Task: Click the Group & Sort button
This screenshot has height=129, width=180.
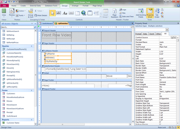Action: point(30,13)
